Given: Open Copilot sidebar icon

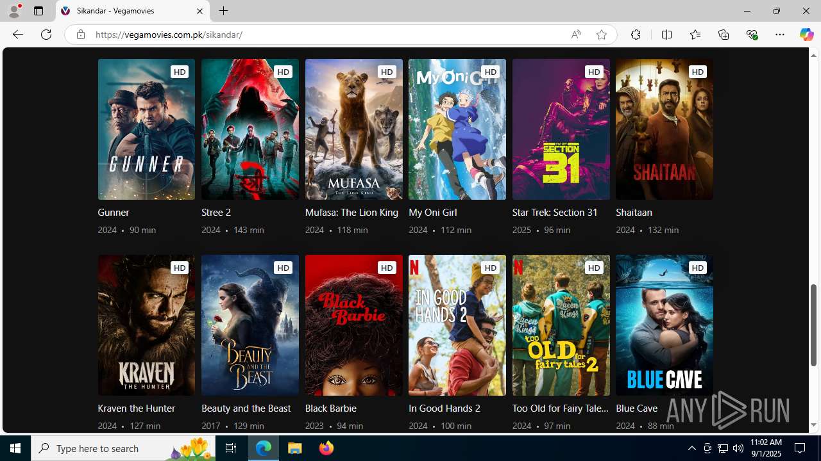Looking at the screenshot, I should pyautogui.click(x=806, y=35).
